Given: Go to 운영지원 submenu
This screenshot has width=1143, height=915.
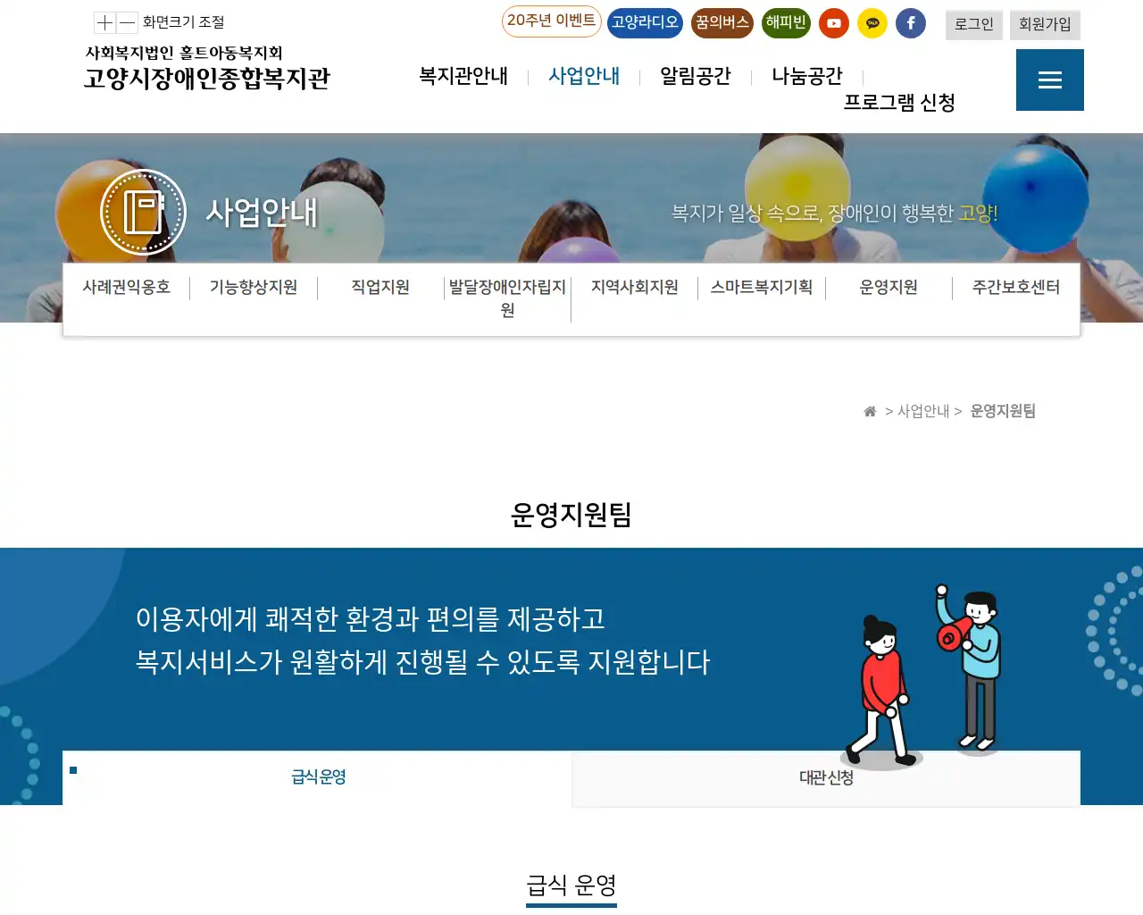Looking at the screenshot, I should point(889,288).
